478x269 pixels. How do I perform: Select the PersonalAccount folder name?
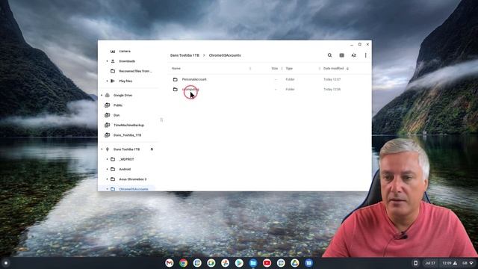click(194, 79)
